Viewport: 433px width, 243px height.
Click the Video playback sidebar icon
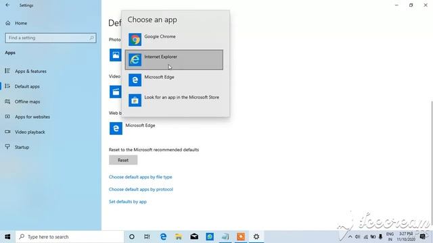tap(7, 132)
